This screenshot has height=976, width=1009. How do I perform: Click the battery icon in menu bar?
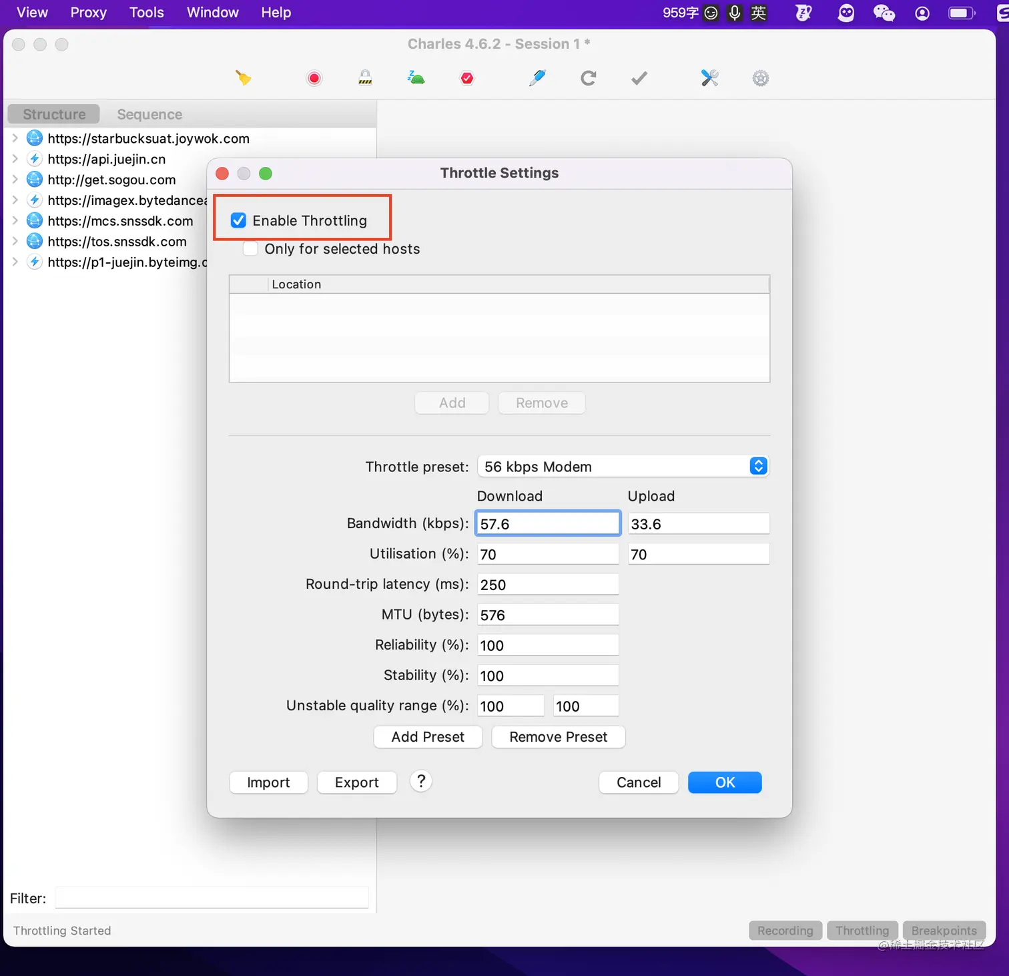click(x=962, y=13)
